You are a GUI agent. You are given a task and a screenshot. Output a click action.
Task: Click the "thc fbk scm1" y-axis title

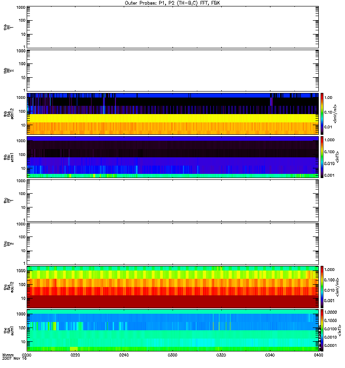click(x=9, y=330)
